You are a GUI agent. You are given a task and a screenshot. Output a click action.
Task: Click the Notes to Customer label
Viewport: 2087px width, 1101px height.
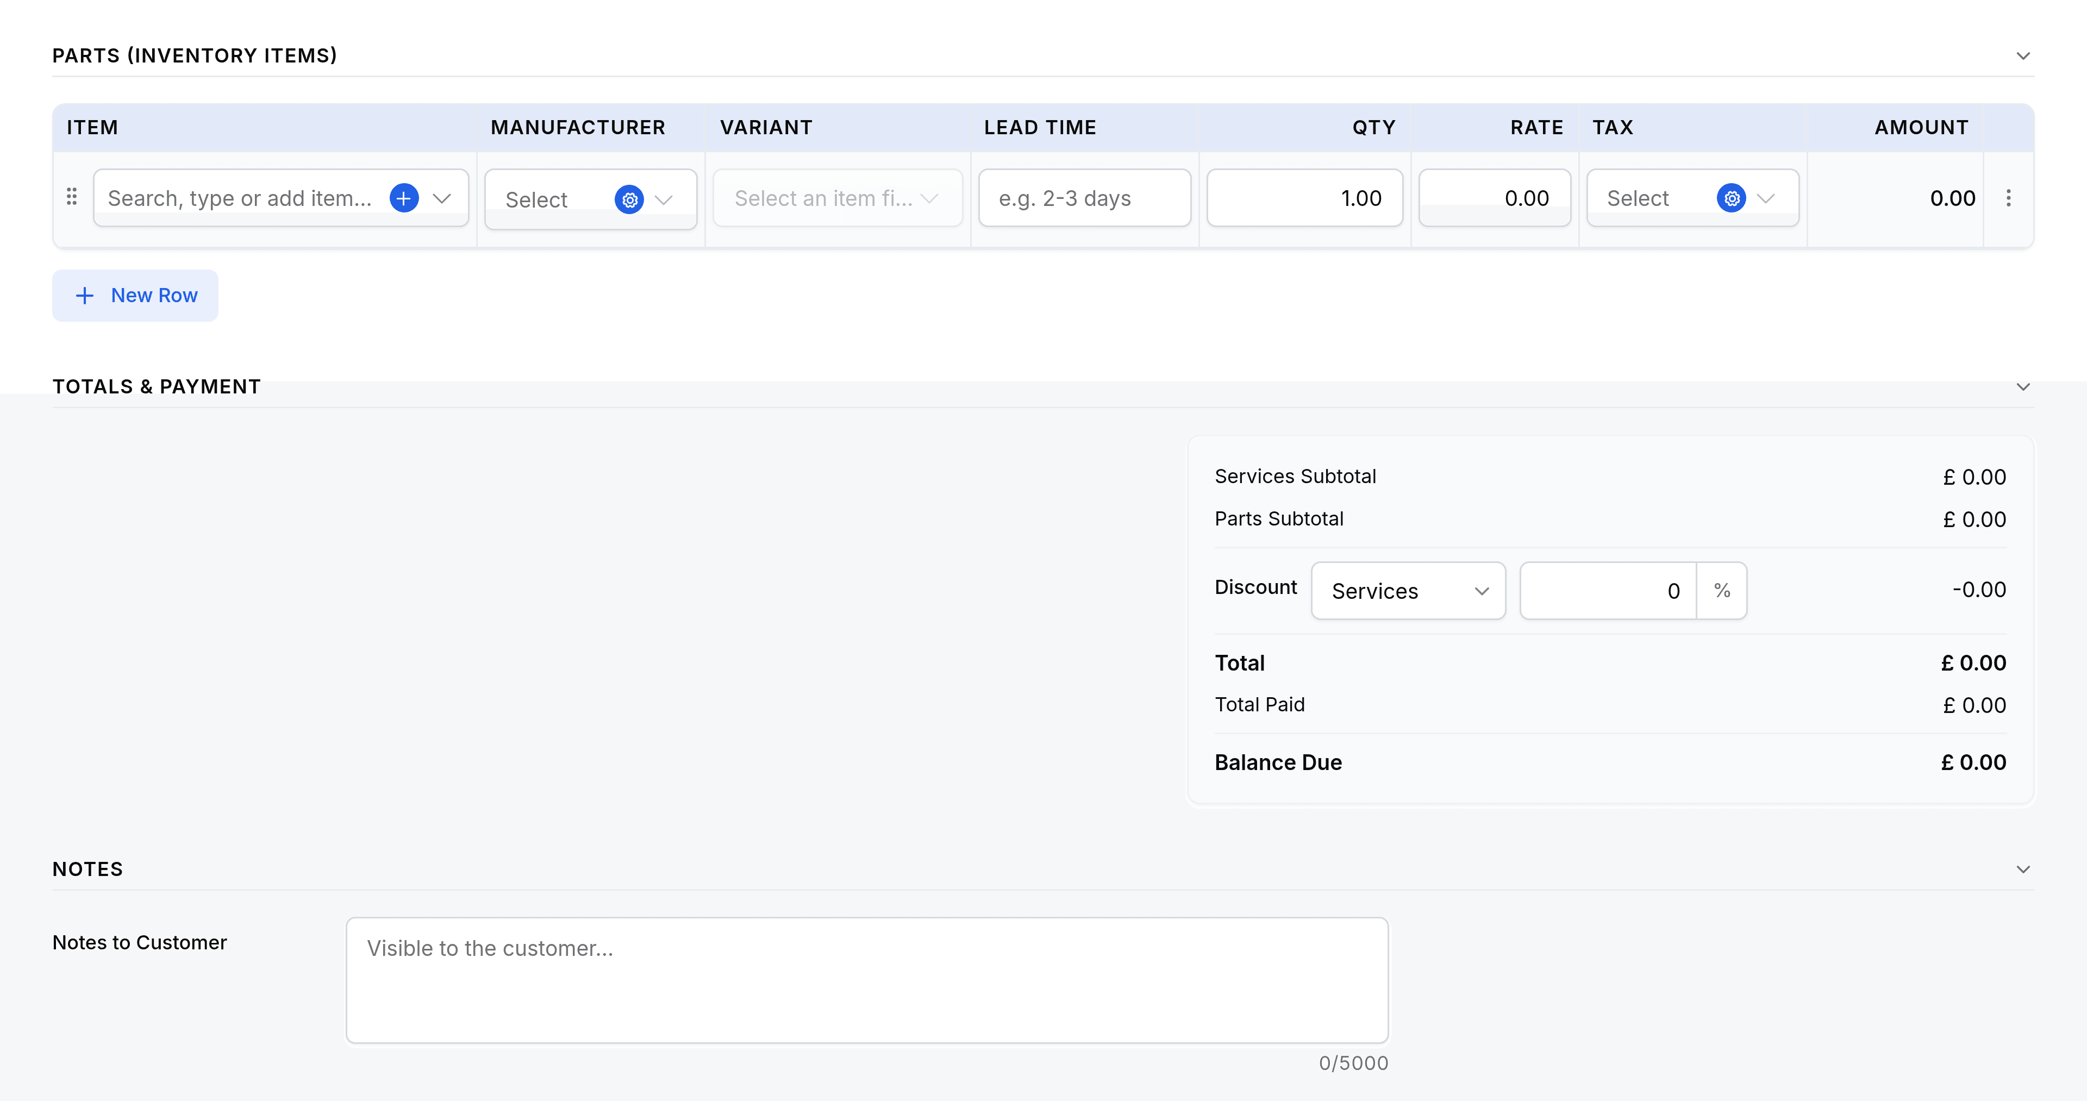pos(139,942)
